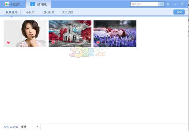189x131 pixels.
Task: Open the short-haired woman portrait wallpaper
Action: point(25,34)
